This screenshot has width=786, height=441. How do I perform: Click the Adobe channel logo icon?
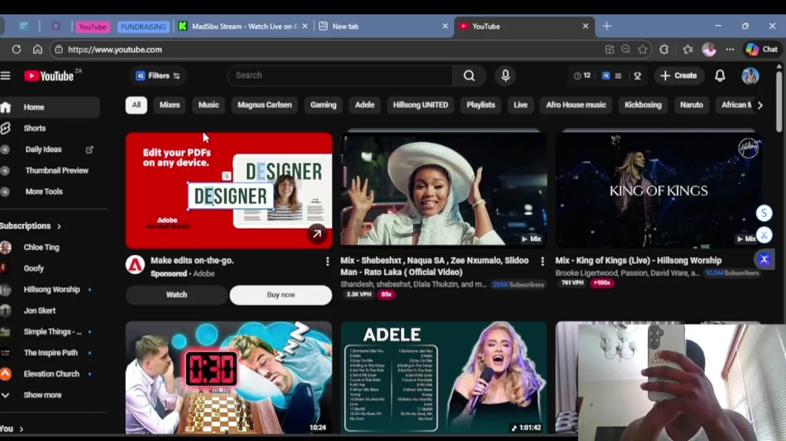point(135,265)
